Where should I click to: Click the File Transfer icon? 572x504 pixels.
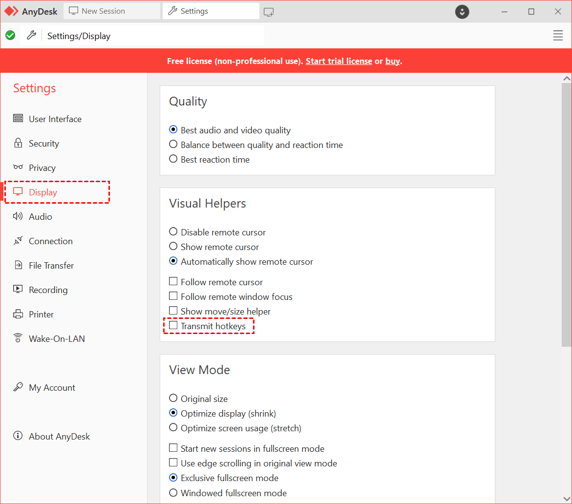pyautogui.click(x=18, y=265)
